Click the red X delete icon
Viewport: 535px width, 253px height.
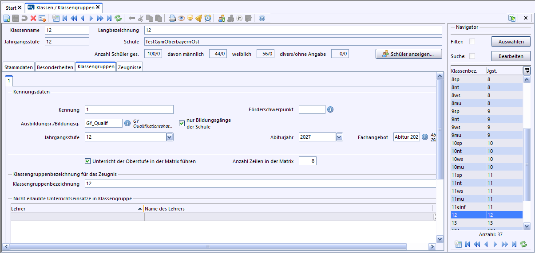pyautogui.click(x=33, y=18)
